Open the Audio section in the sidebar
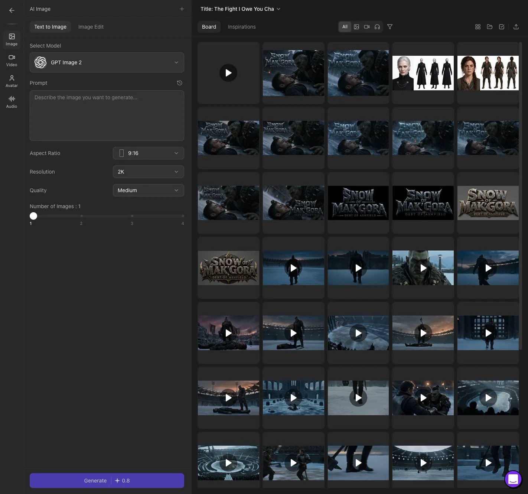The height and width of the screenshot is (494, 528). 12,102
